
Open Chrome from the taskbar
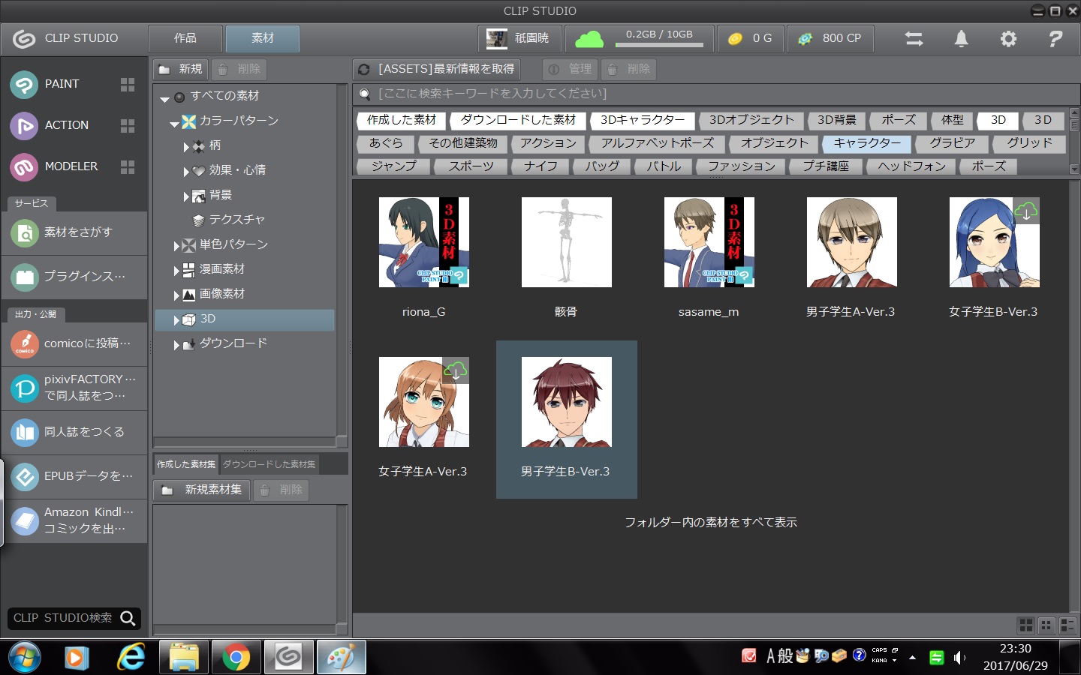(236, 658)
